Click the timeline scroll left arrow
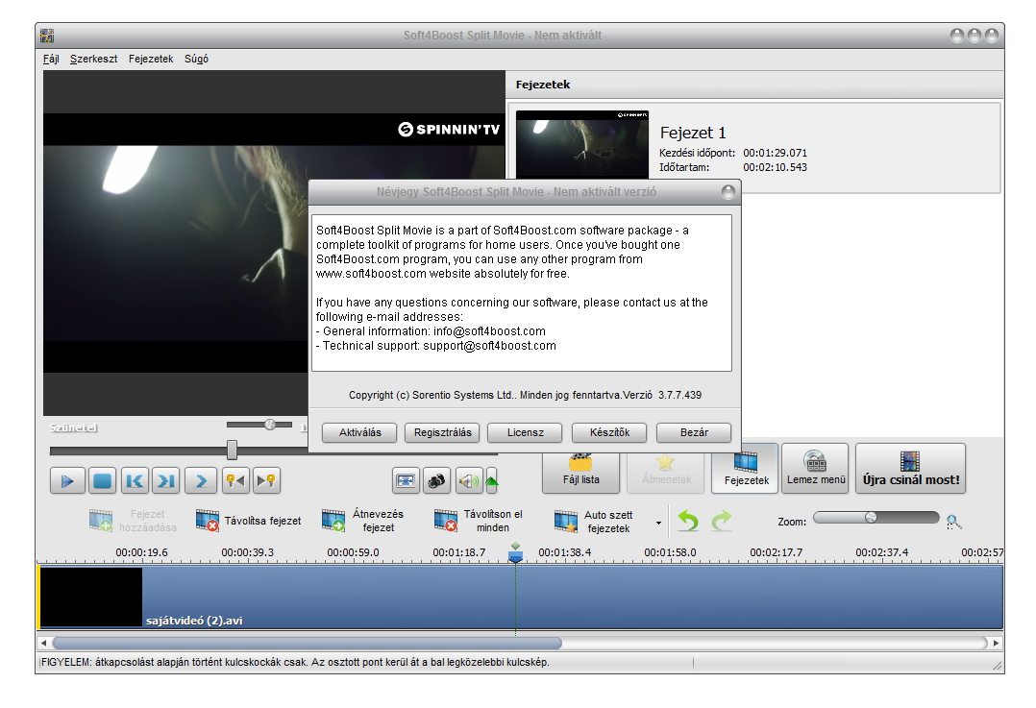The image size is (1036, 708). pos(43,643)
